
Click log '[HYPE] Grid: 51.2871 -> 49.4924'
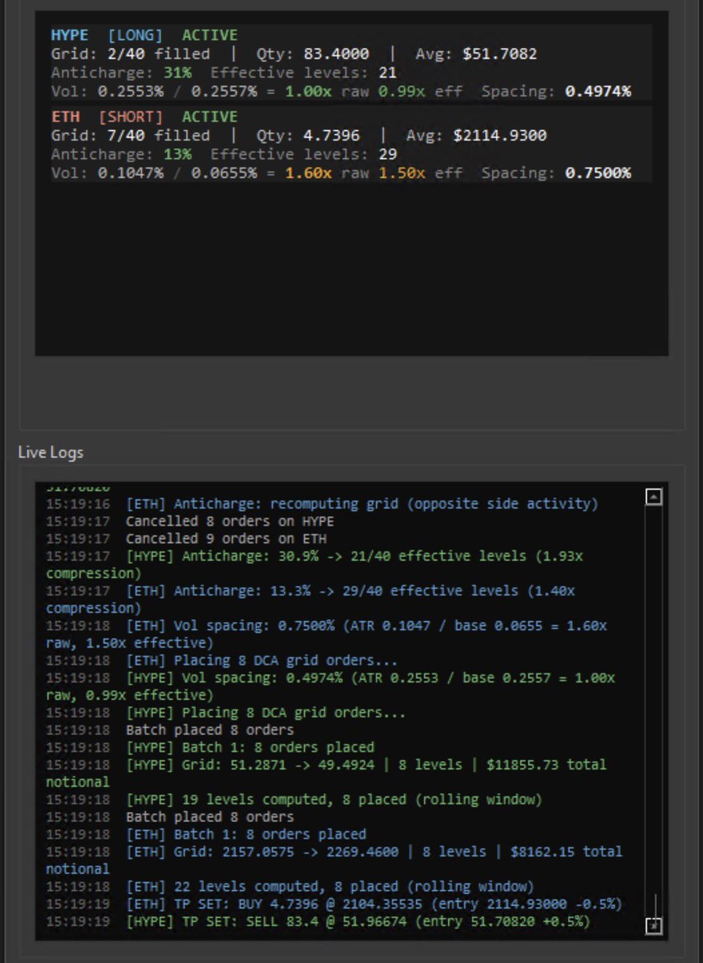(x=326, y=773)
